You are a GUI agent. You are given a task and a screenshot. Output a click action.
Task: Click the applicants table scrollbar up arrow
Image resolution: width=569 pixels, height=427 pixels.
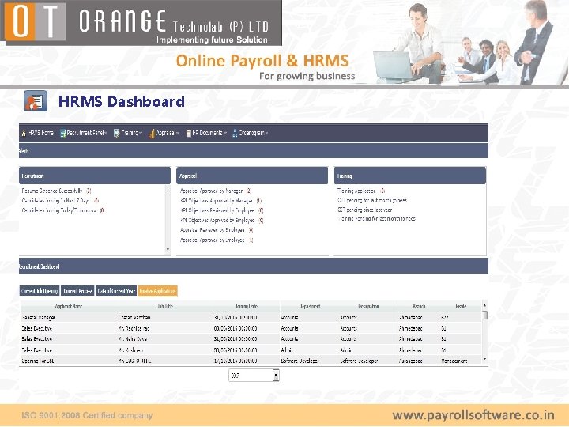(484, 306)
